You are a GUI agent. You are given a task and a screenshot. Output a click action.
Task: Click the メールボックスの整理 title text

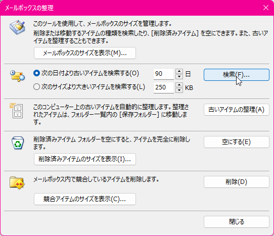(29, 8)
